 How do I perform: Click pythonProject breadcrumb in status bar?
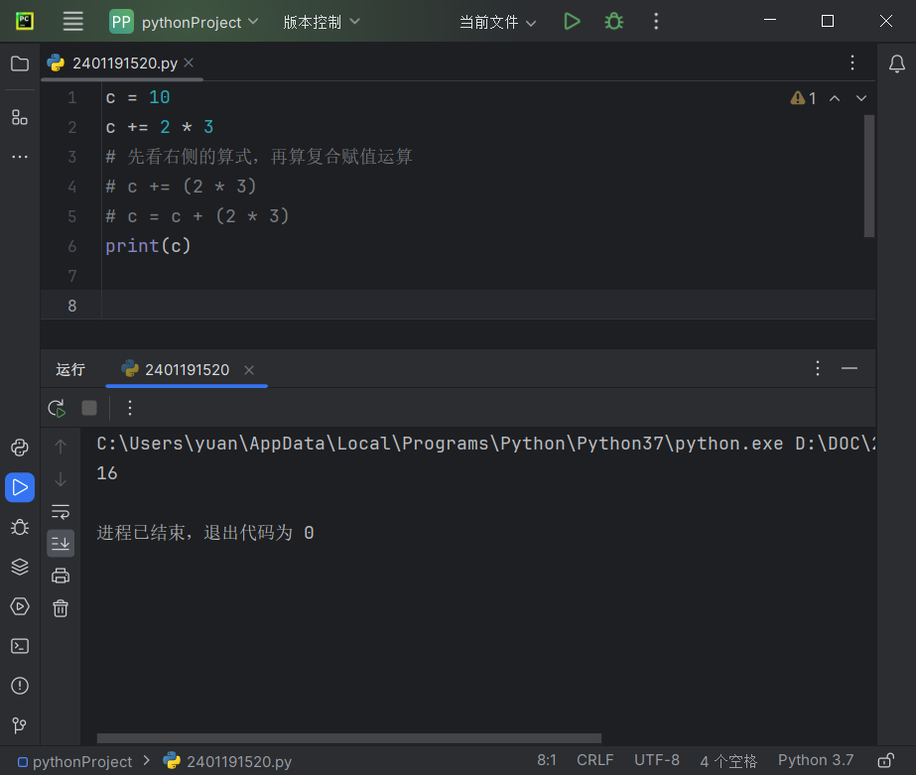pyautogui.click(x=75, y=761)
